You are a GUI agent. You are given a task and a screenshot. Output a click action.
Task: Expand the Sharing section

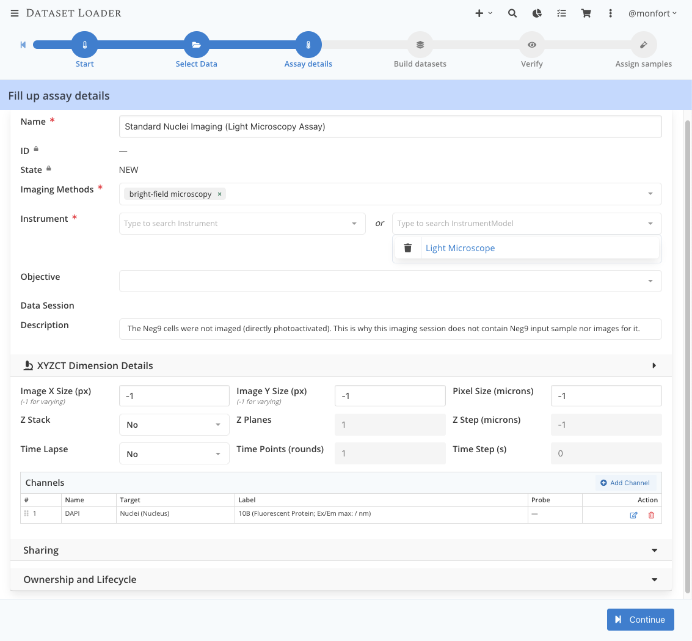tap(341, 551)
